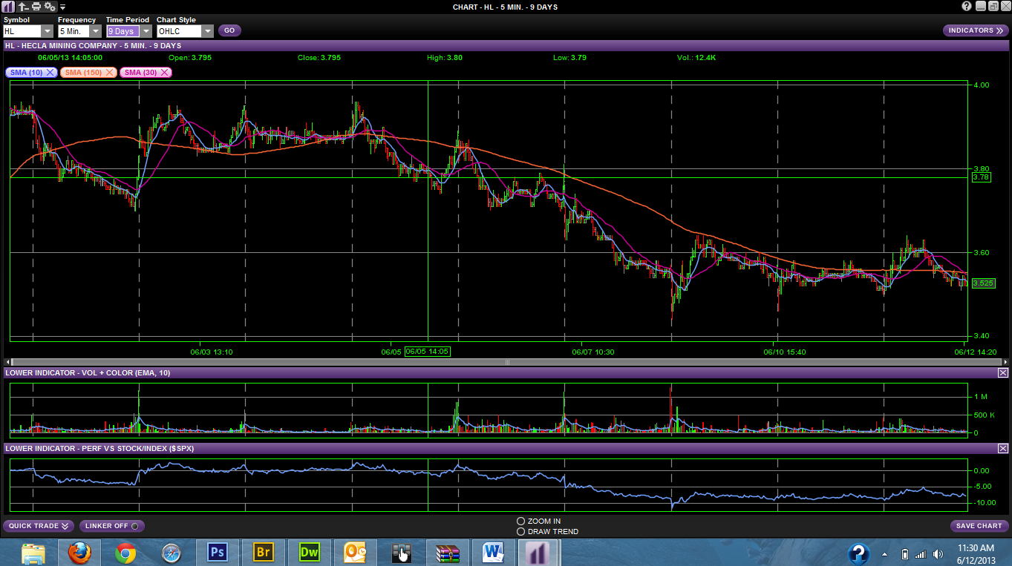Screen dimensions: 1012x566
Task: Click the Save Chart button
Action: [979, 526]
